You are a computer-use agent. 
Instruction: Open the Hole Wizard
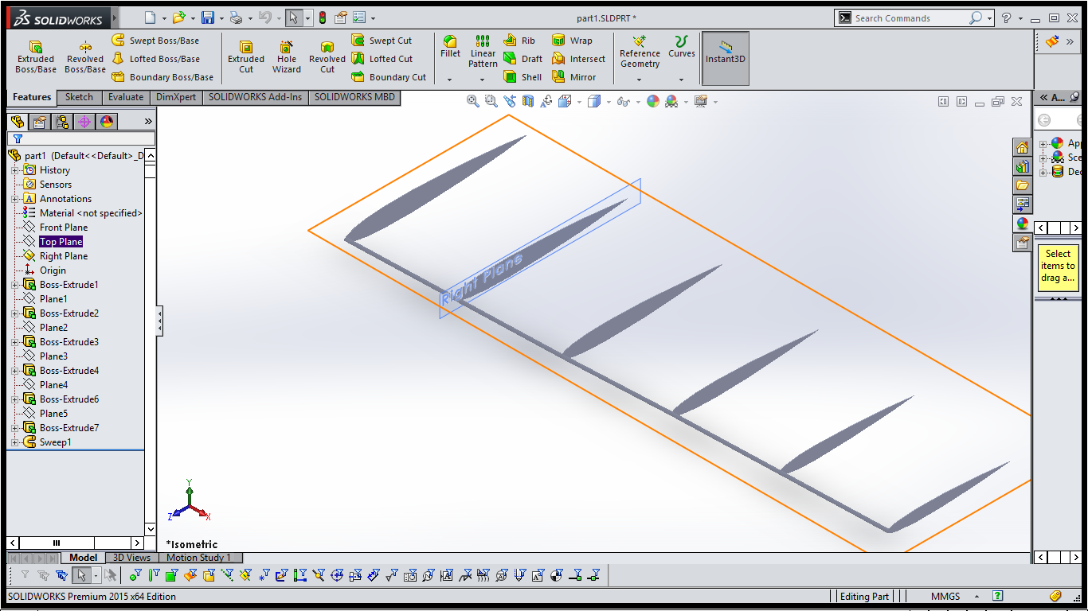[x=287, y=57]
